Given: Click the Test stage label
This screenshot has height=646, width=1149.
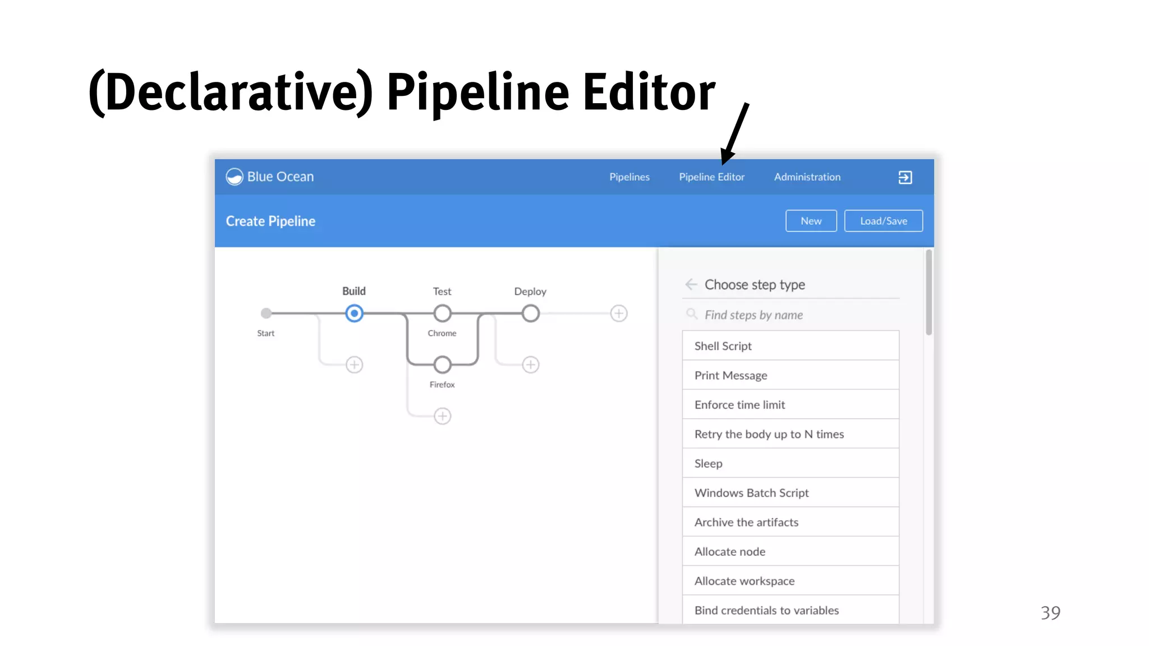Looking at the screenshot, I should (442, 291).
